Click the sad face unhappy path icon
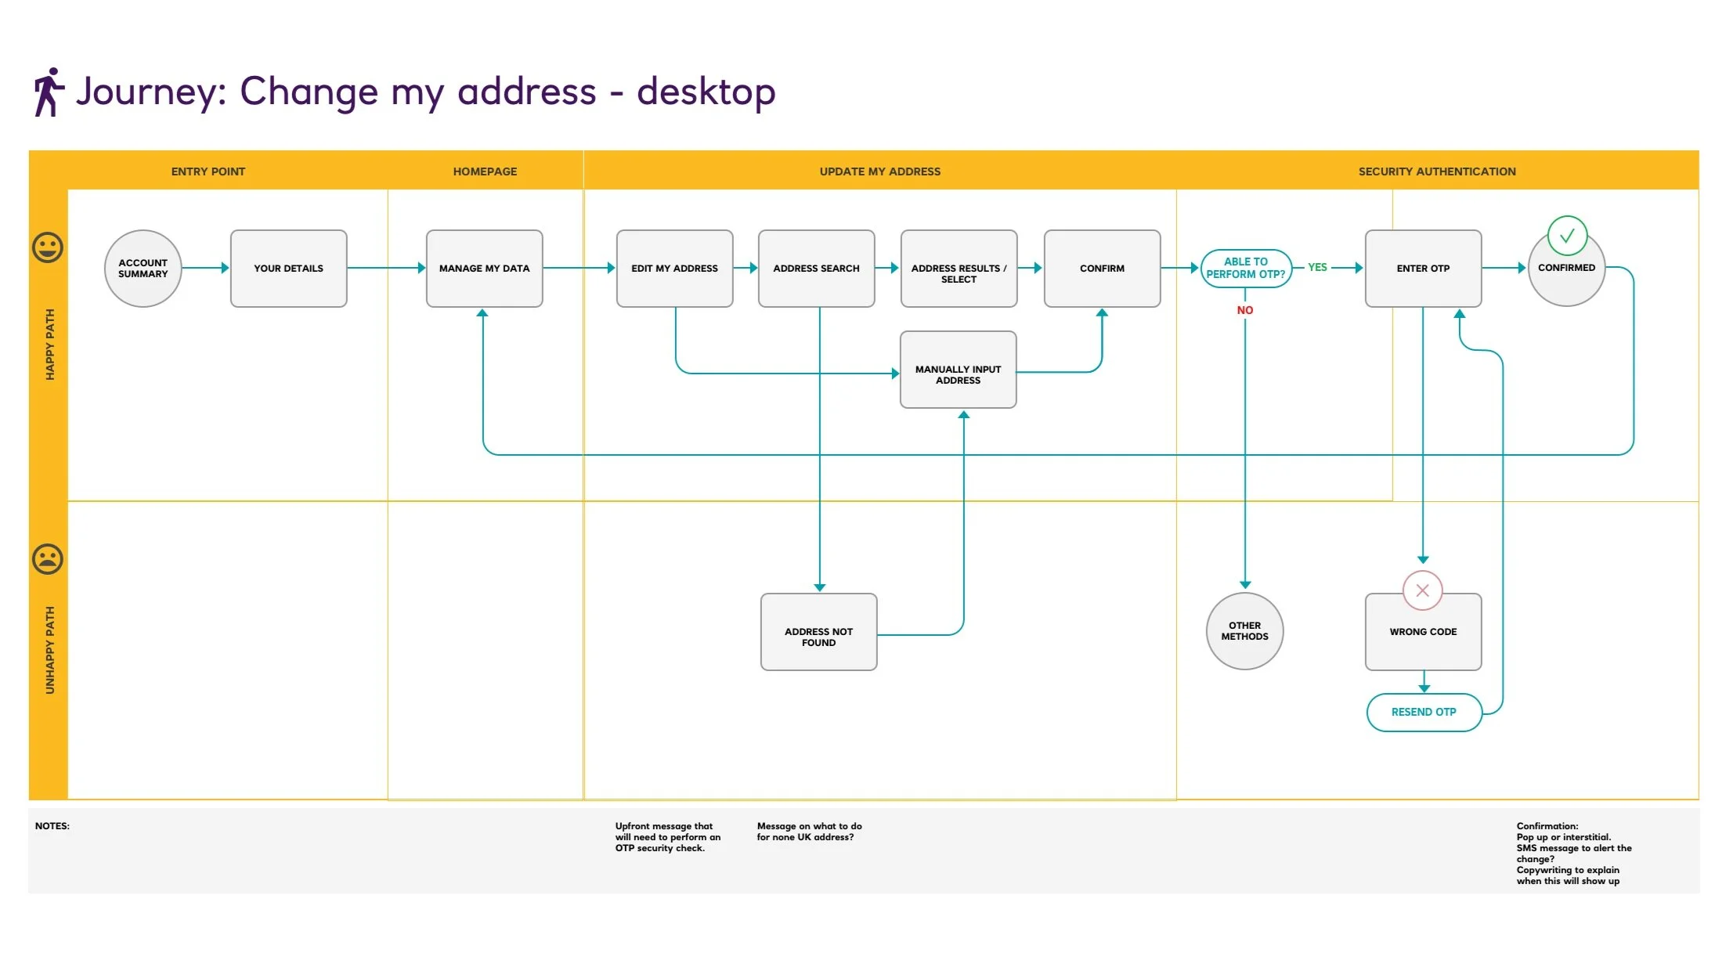 pyautogui.click(x=48, y=559)
